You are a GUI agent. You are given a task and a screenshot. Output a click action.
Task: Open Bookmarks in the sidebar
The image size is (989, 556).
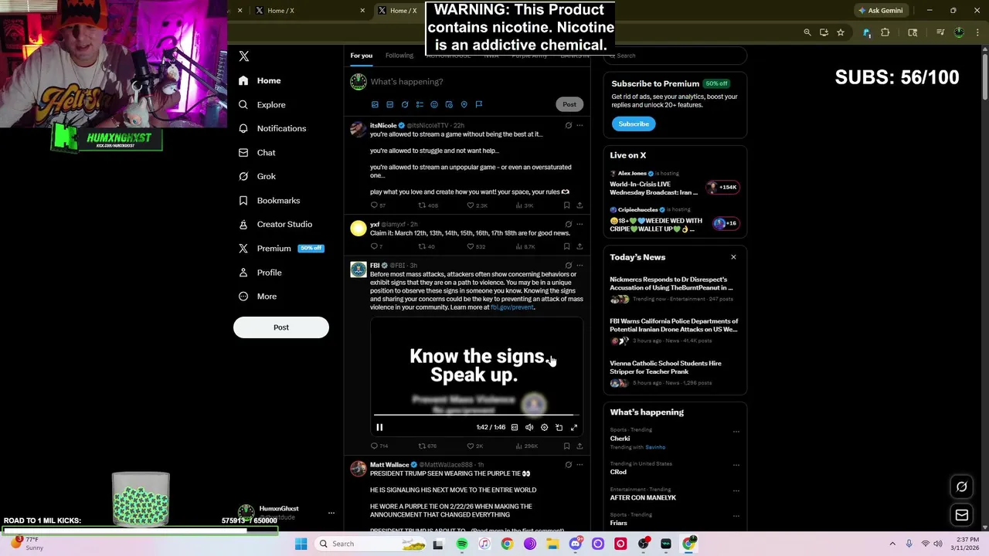(270, 200)
